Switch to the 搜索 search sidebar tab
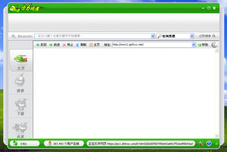Viewport: 227px width, 152px height. (x=21, y=83)
